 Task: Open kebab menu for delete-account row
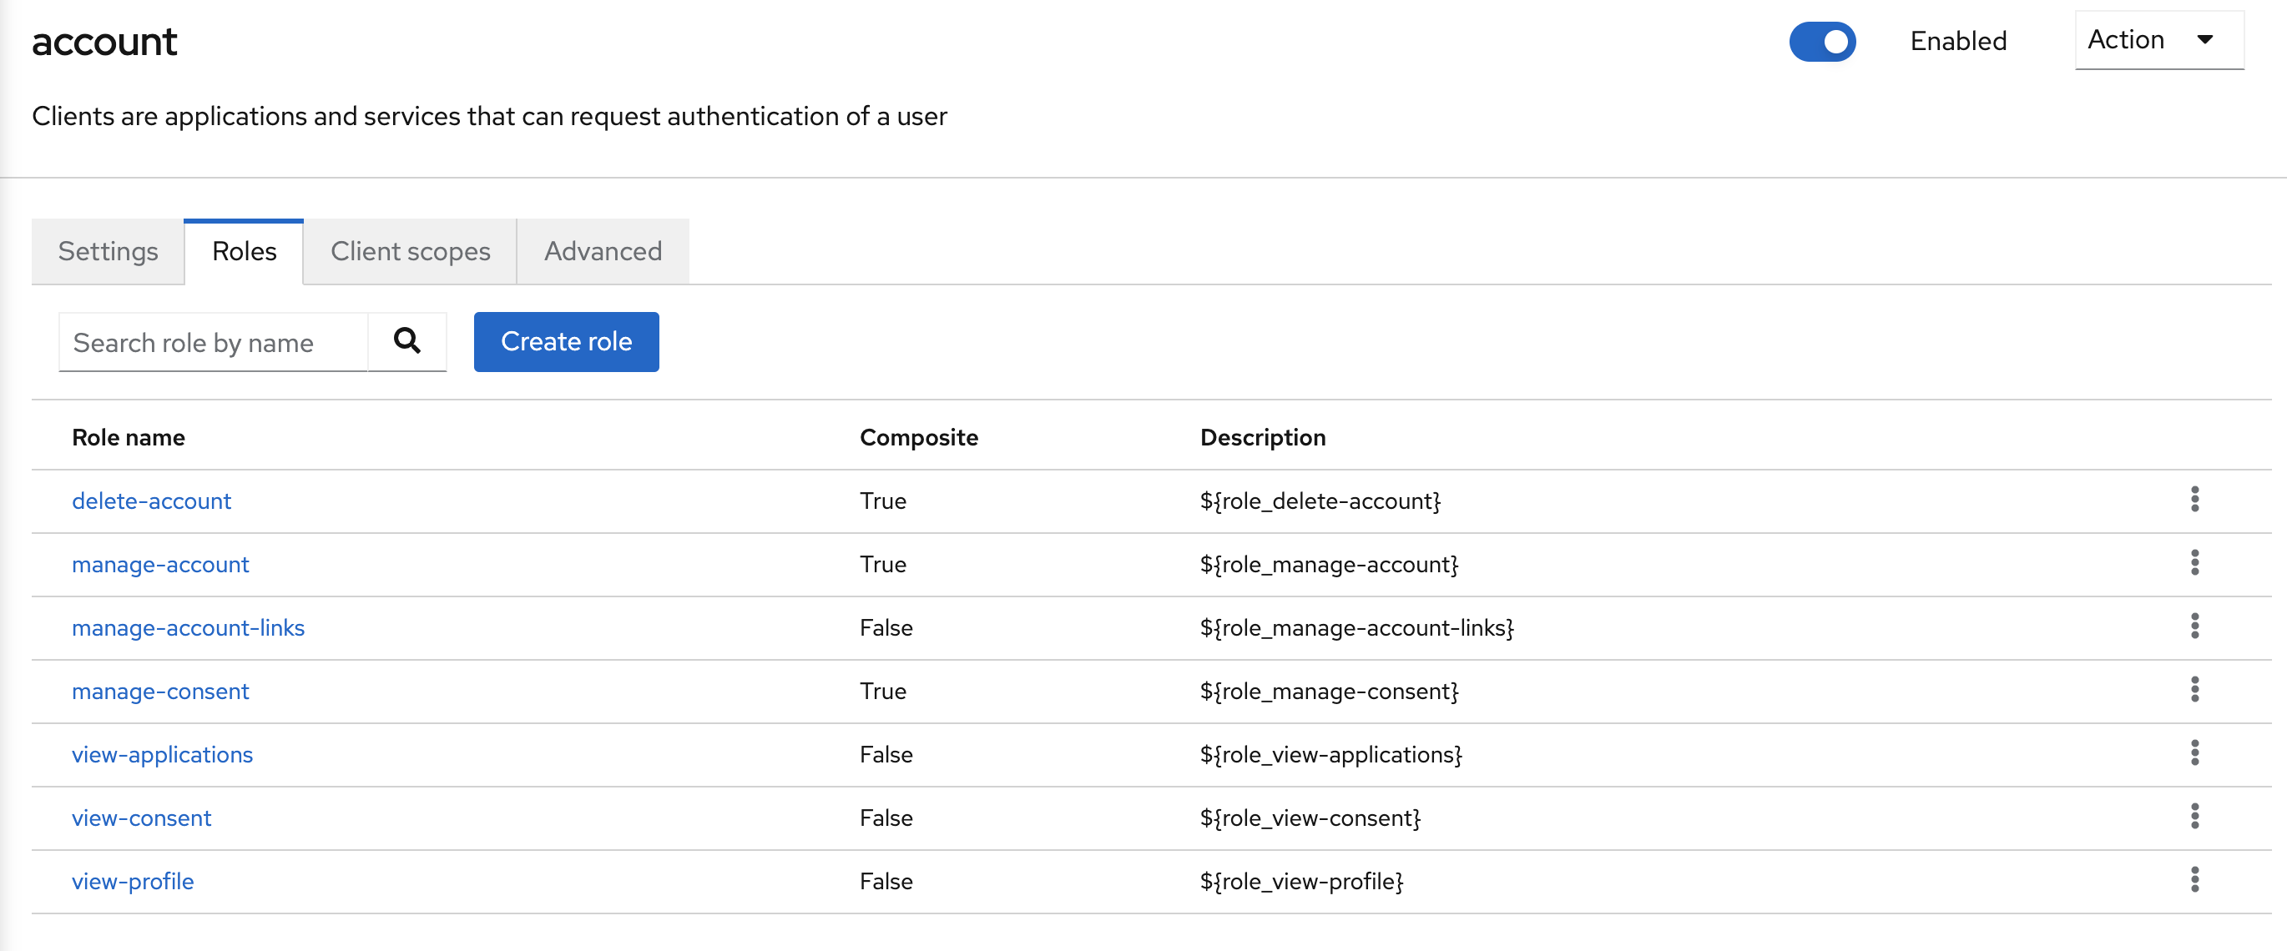[x=2194, y=500]
